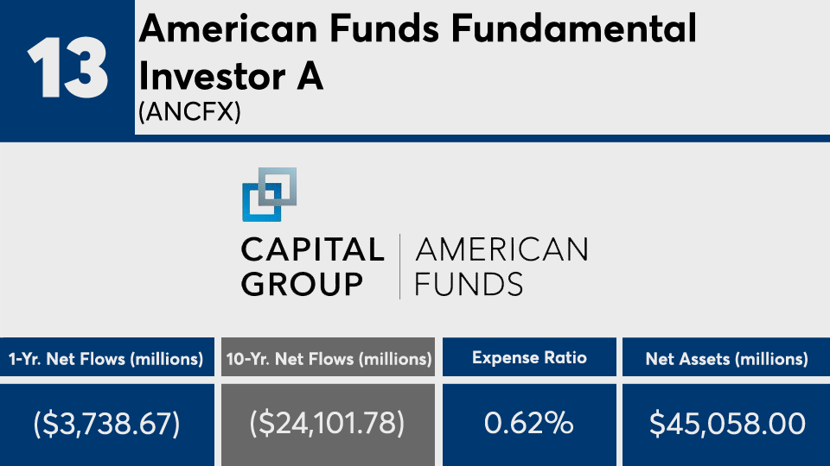Image resolution: width=830 pixels, height=466 pixels.
Task: Click the AMERICAN word in the logo
Action: tap(501, 250)
